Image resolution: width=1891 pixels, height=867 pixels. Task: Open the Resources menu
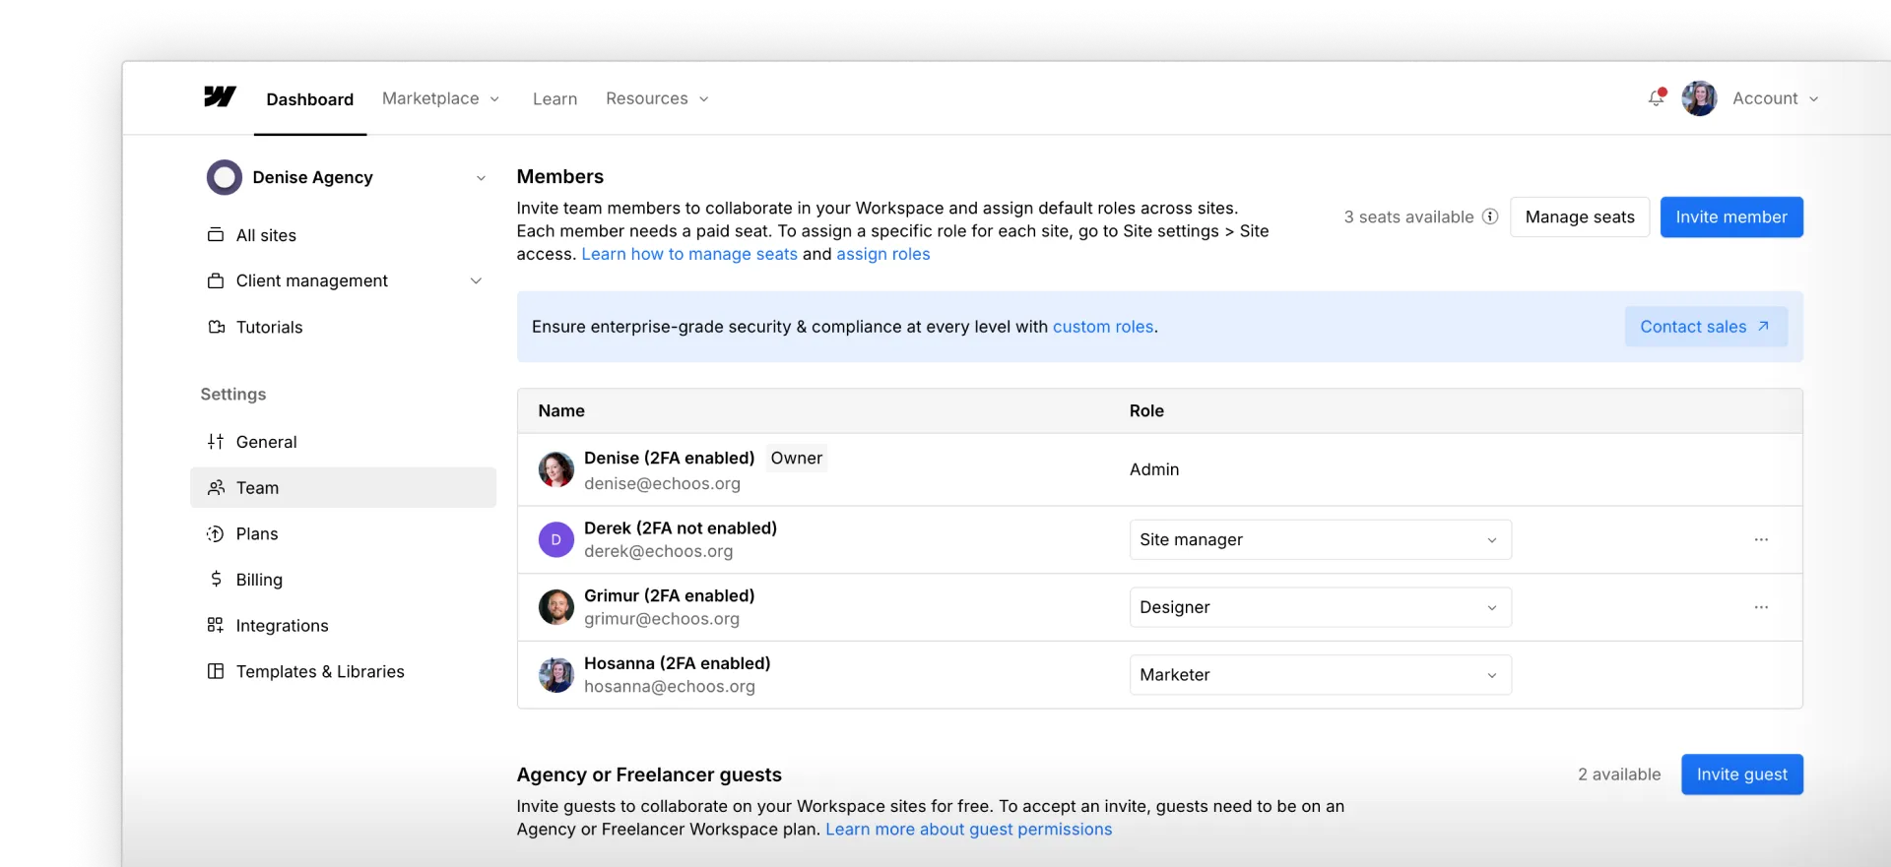[x=657, y=98]
